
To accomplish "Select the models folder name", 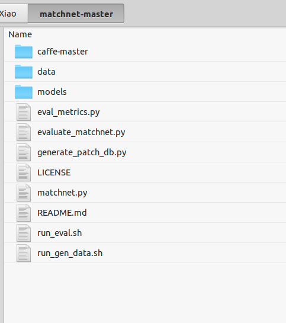I will tap(52, 92).
